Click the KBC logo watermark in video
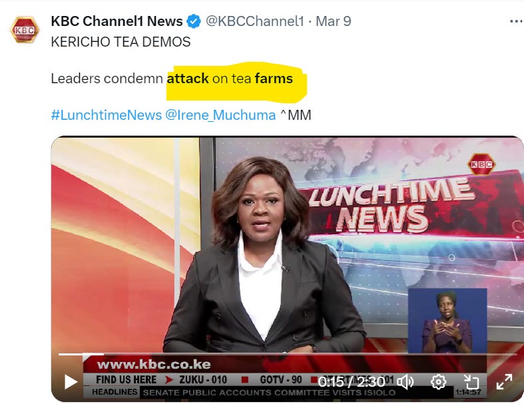This screenshot has height=404, width=524. point(481,164)
